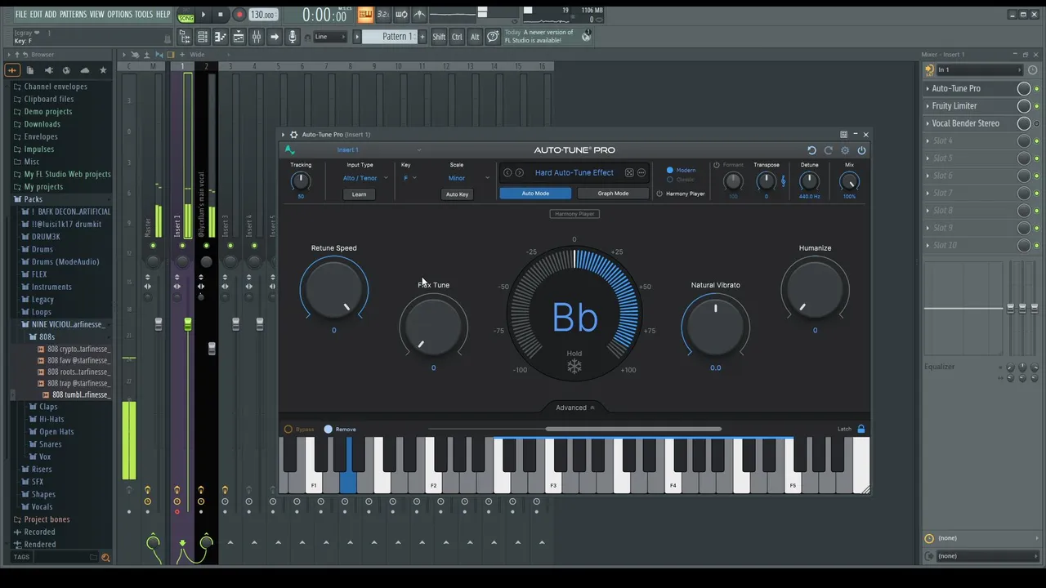Viewport: 1046px width, 588px height.
Task: Toggle Song/Pattern mode button
Action: pos(186,15)
